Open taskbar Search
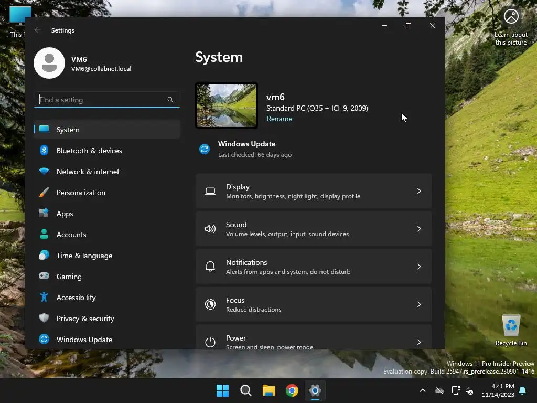537x403 pixels. coord(246,390)
